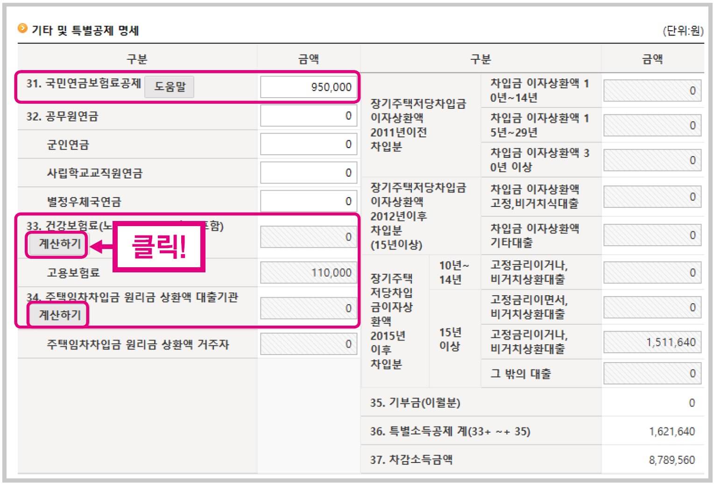Click the 도움말 button next to 국민연금보험료공제

[170, 87]
